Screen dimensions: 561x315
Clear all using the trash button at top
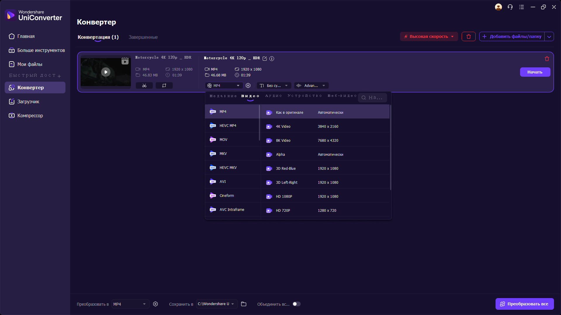[x=469, y=36]
